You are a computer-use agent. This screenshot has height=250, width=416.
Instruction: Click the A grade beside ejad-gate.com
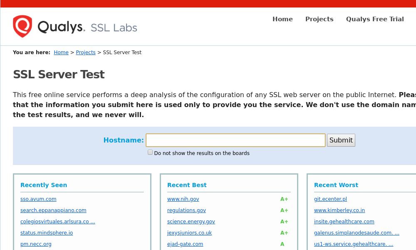pos(282,244)
